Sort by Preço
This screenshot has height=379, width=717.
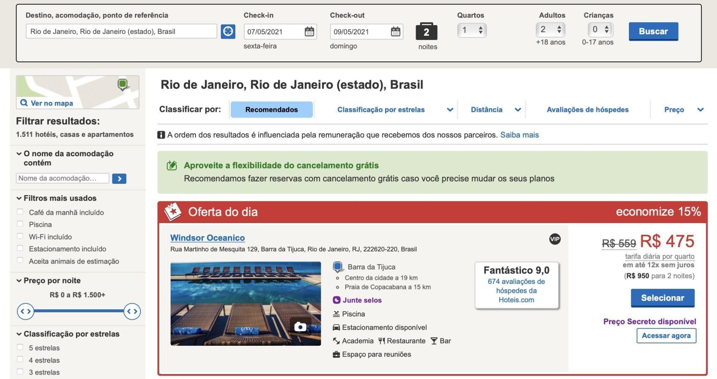coord(674,110)
